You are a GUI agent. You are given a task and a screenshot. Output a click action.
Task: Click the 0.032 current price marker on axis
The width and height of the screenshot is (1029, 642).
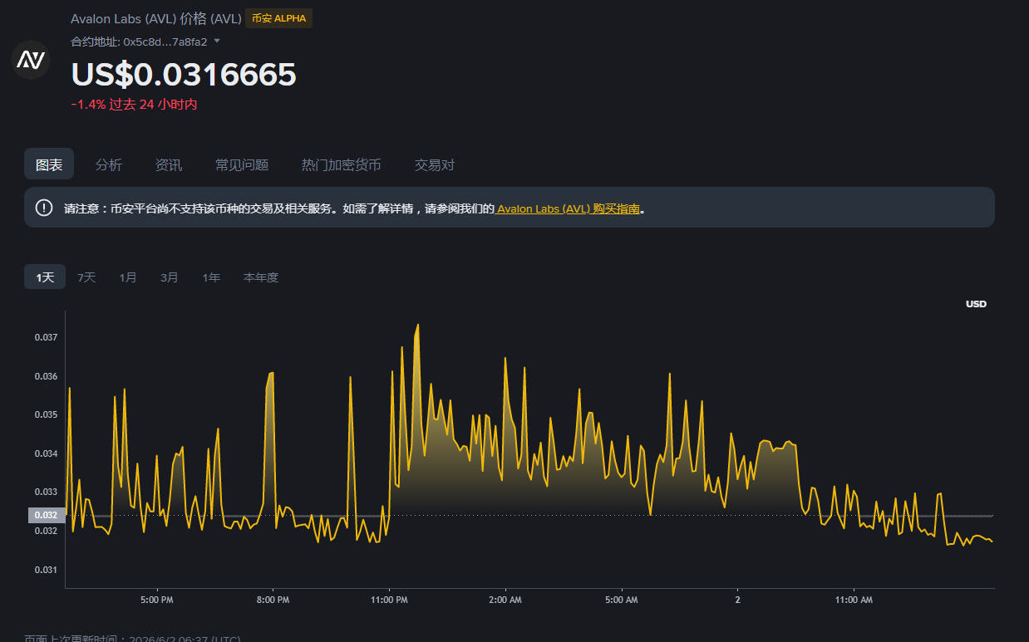click(47, 515)
